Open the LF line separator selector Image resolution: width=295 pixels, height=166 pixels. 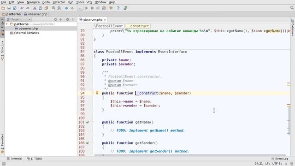click(x=267, y=164)
